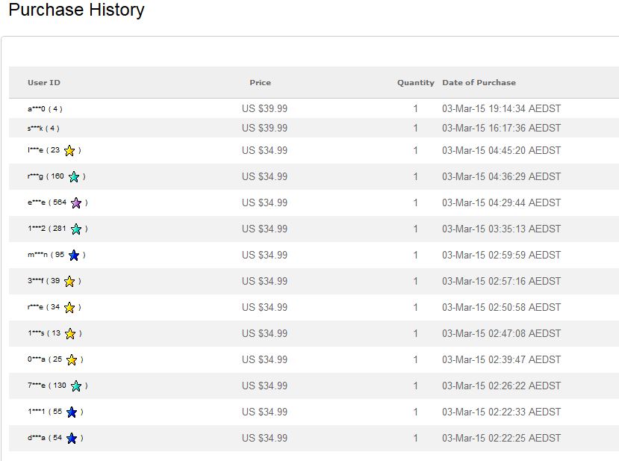Screen dimensions: 619x461
Task: Select user ID text 1***2
Action: click(37, 229)
